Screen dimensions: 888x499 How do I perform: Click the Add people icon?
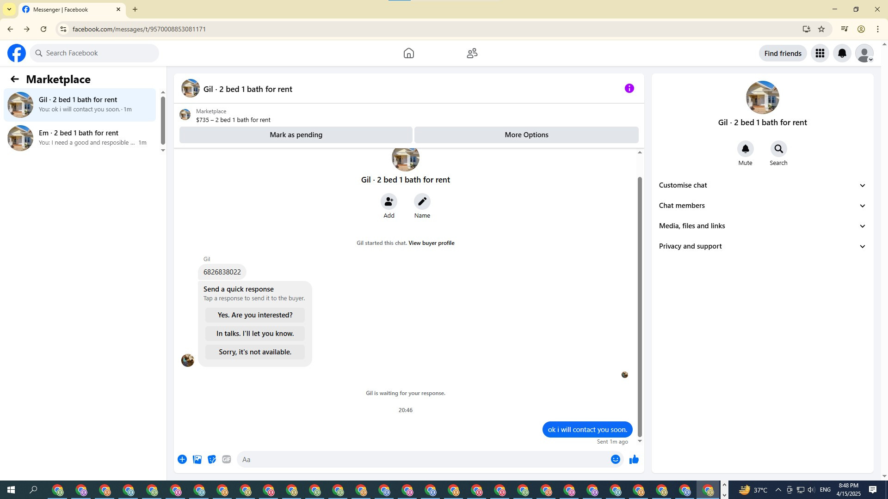coord(388,201)
